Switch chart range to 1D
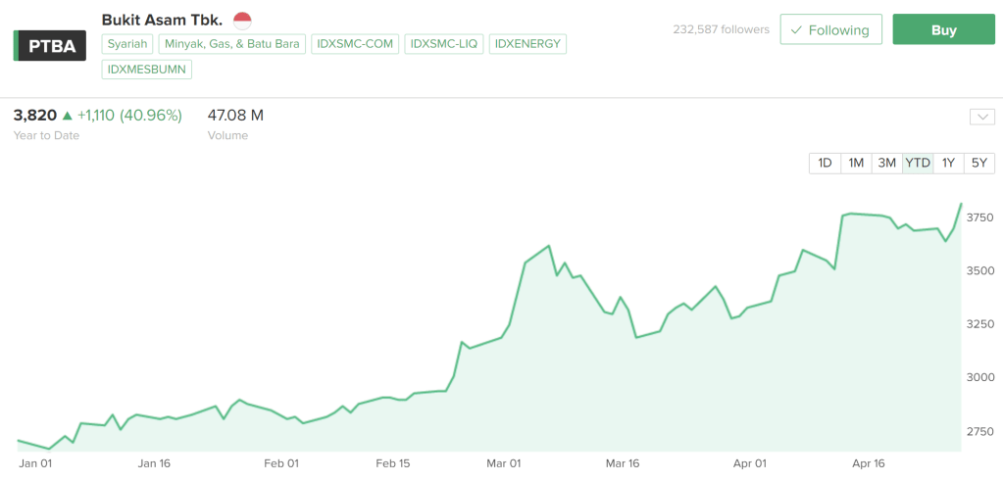The width and height of the screenshot is (1003, 482). (825, 163)
